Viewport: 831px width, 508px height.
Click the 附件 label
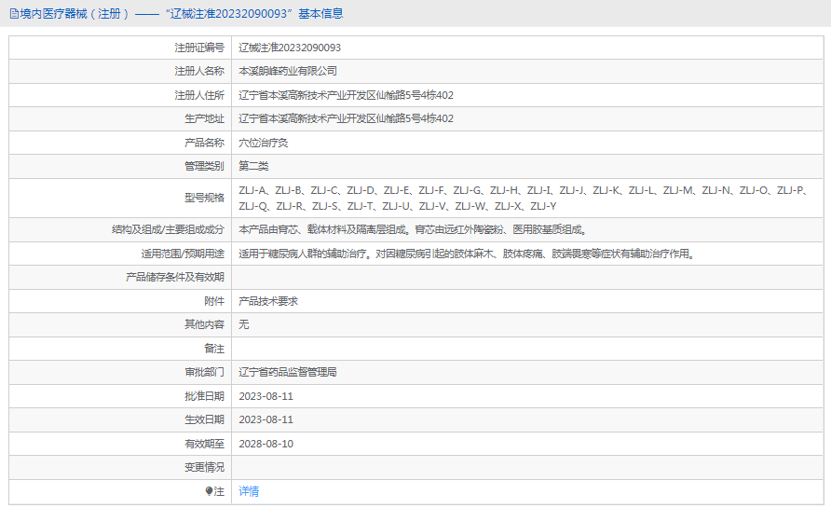pos(214,301)
